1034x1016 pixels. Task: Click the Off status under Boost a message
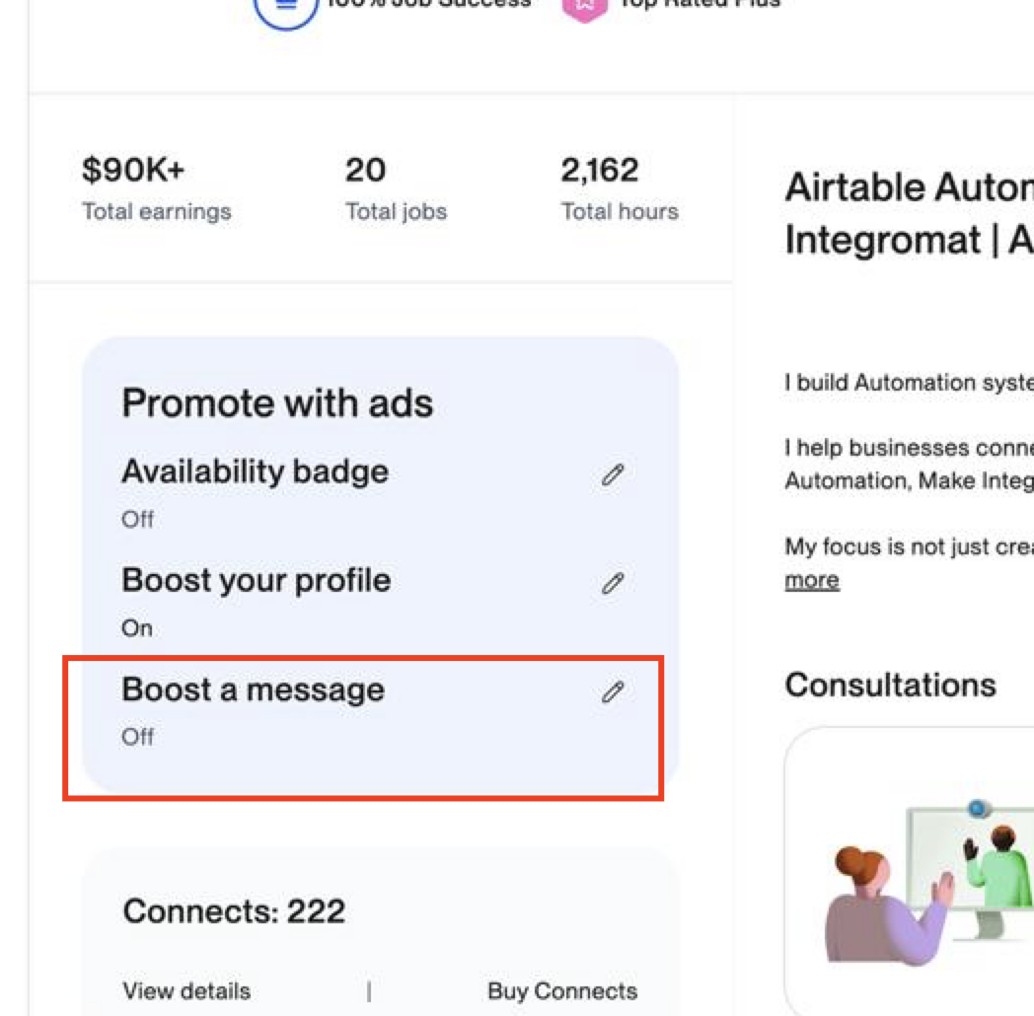(x=137, y=737)
